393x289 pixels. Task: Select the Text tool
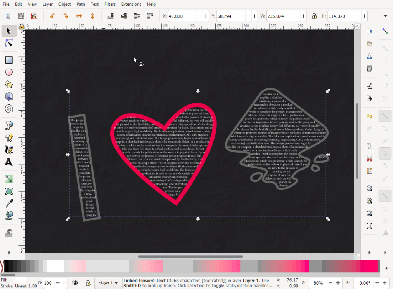click(x=8, y=162)
